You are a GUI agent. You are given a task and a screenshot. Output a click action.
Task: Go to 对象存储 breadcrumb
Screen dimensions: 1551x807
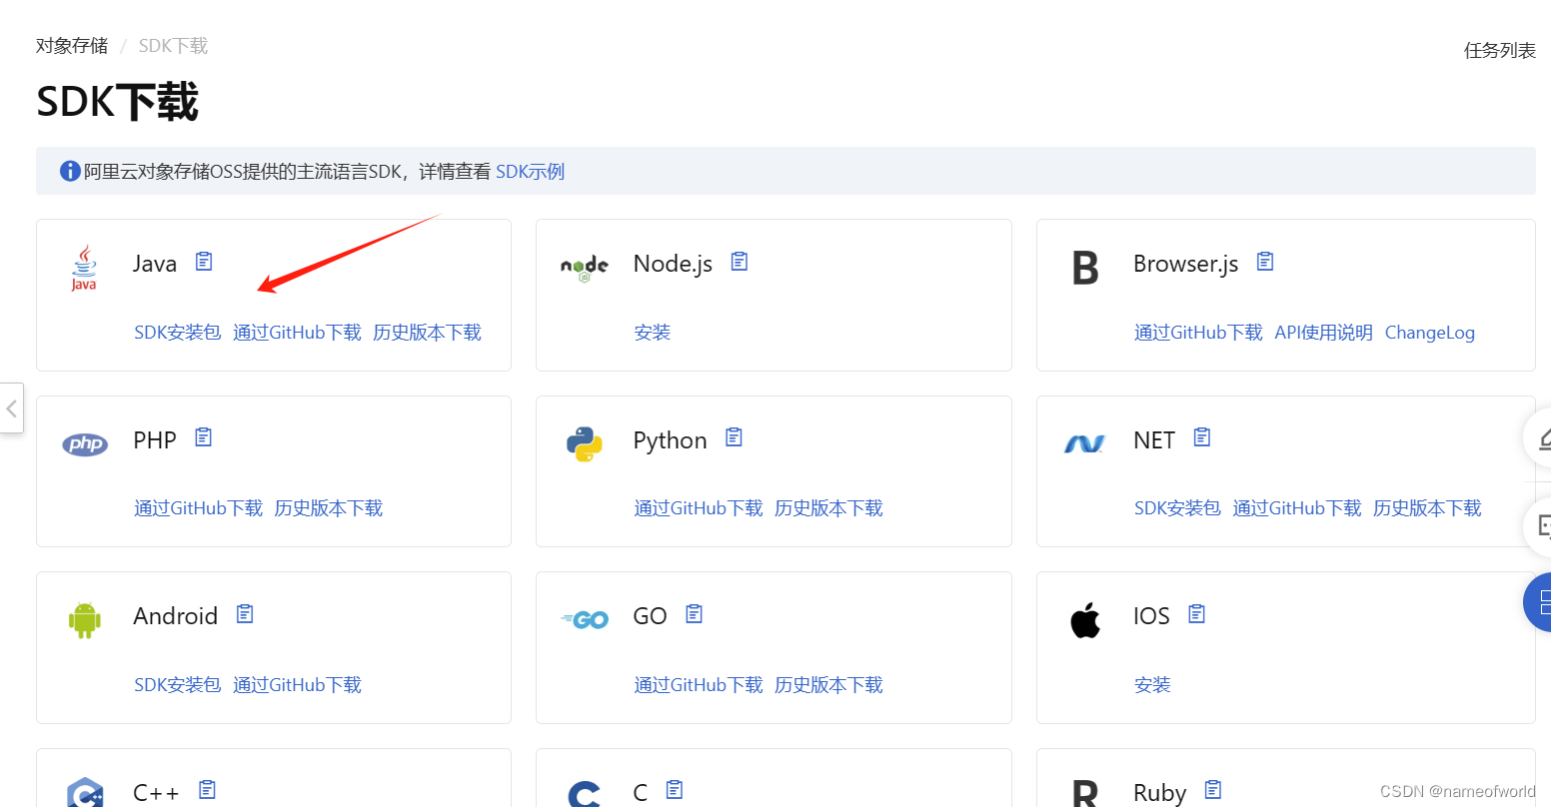[72, 46]
